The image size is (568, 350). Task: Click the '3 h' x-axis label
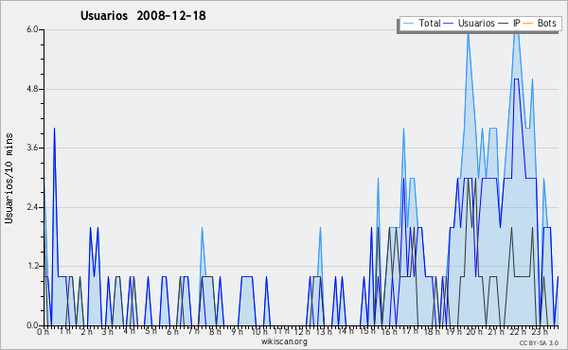[x=108, y=331]
